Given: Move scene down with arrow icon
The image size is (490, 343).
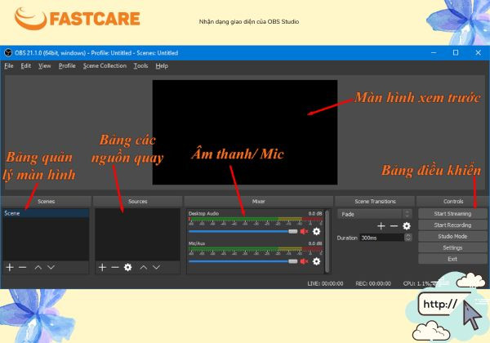Looking at the screenshot, I should (x=51, y=267).
